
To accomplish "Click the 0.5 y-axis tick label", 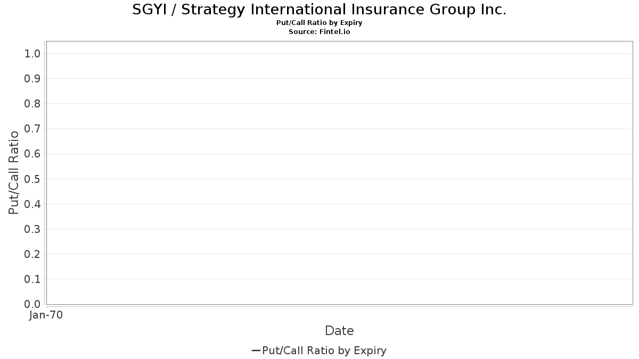I will (32, 179).
